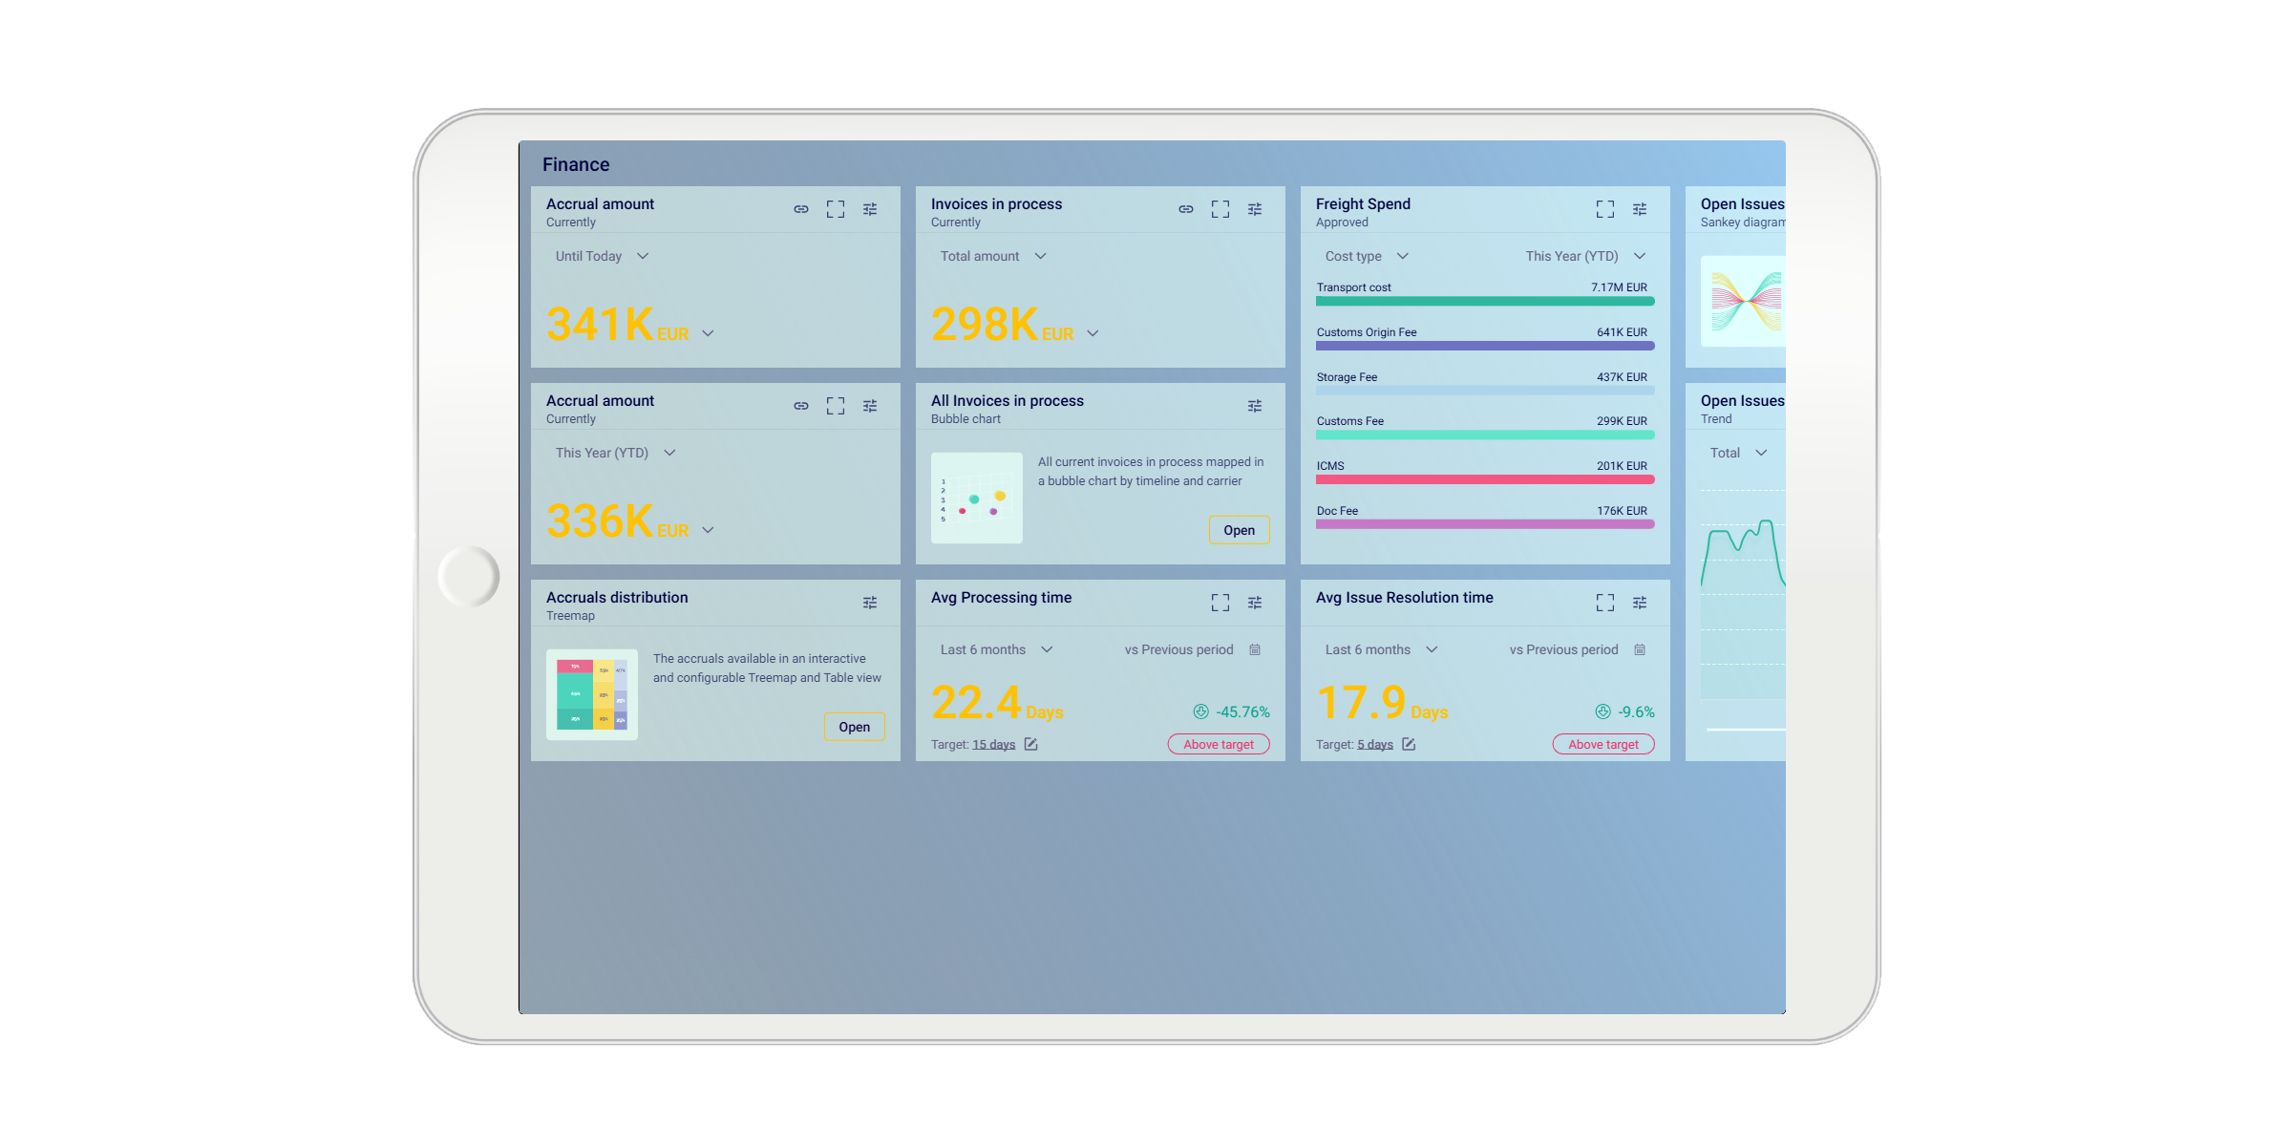Image resolution: width=2292 pixels, height=1146 pixels.
Task: Open settings icon on Accruals distribution card
Action: [869, 603]
